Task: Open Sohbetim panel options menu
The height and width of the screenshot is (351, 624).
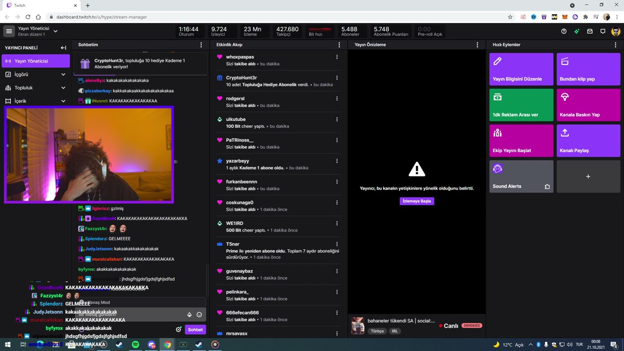Action: (x=201, y=45)
